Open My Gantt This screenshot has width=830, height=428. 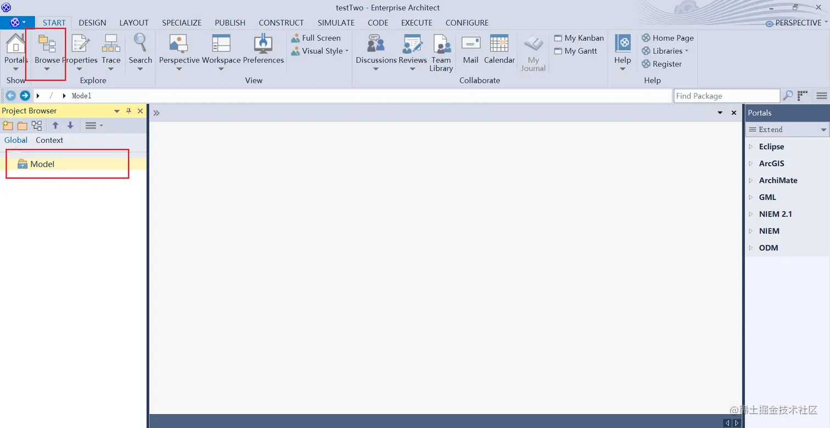(x=575, y=51)
